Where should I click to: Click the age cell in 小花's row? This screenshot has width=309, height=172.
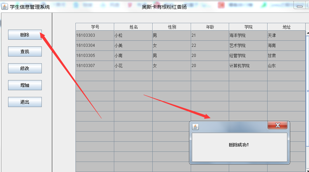210,66
